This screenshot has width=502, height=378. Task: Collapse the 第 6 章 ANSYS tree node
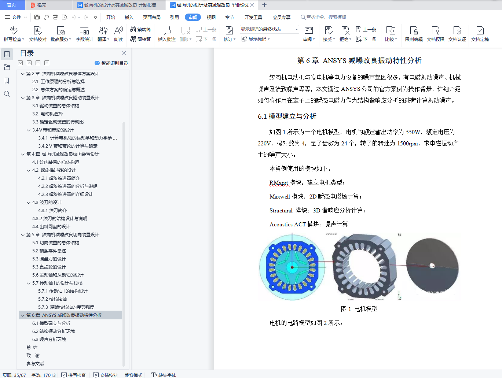23,315
